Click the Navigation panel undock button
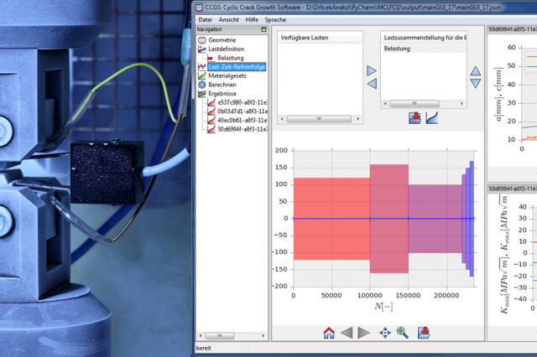 tap(263, 29)
